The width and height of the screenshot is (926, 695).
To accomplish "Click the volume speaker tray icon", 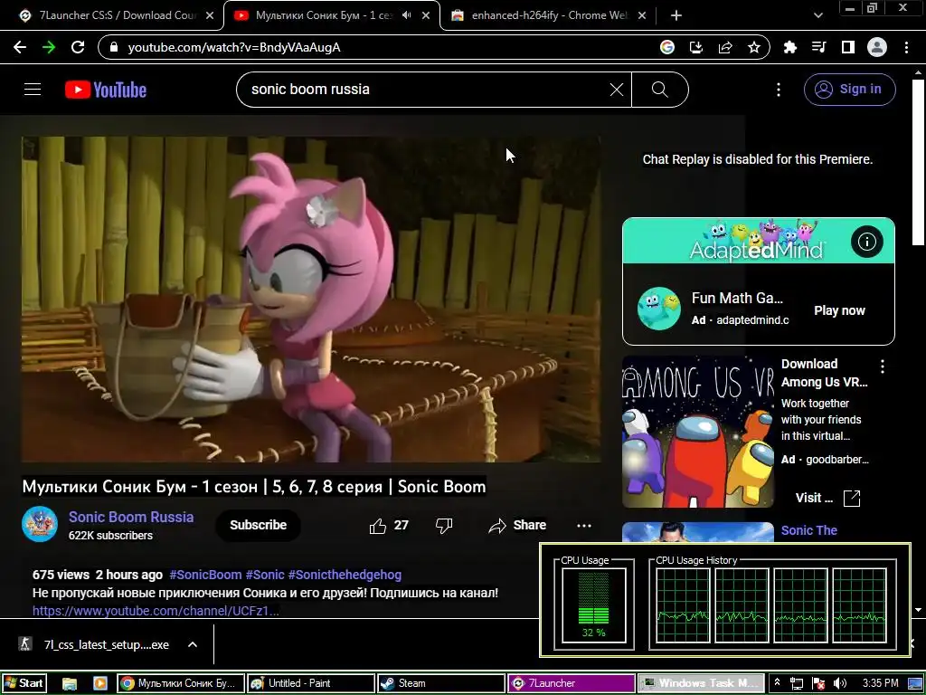I will (x=840, y=684).
